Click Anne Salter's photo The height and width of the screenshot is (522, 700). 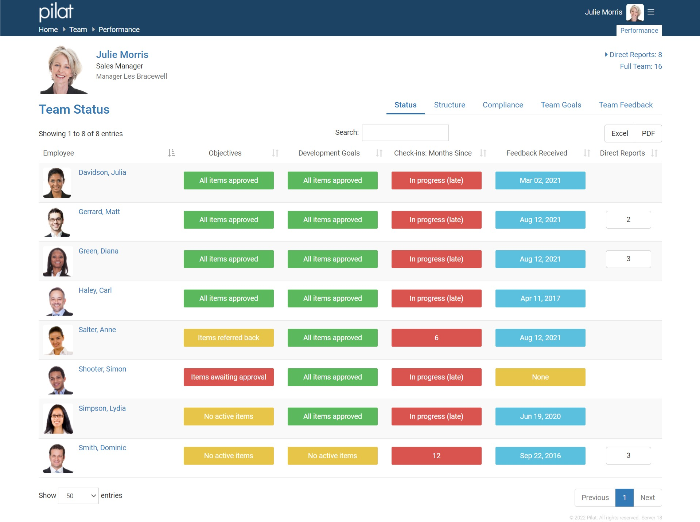pyautogui.click(x=58, y=340)
